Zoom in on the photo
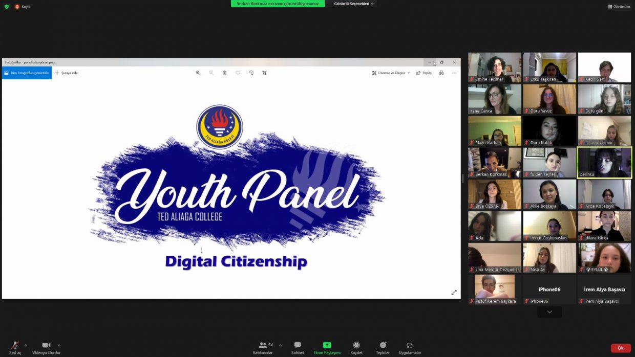The height and width of the screenshot is (357, 635). pos(198,73)
